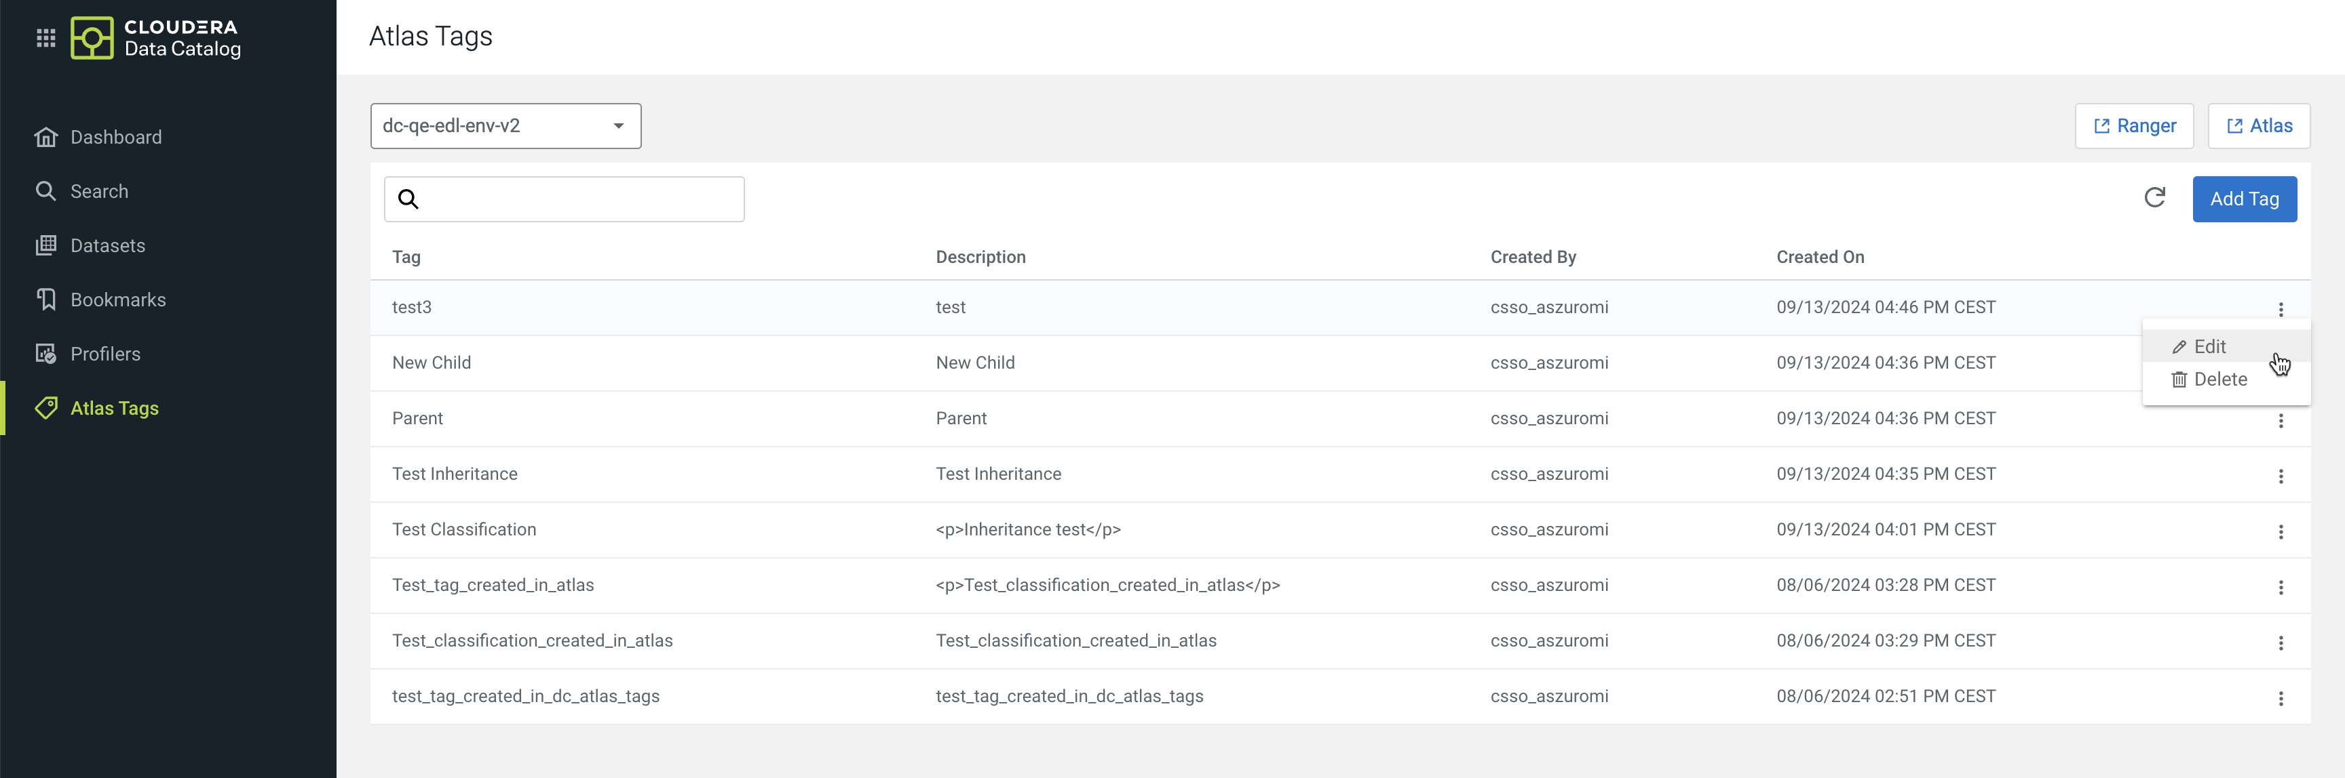The image size is (2345, 778).
Task: Click description '<p>Test_classification_created_in_atlas</p>'
Action: (x=1107, y=586)
